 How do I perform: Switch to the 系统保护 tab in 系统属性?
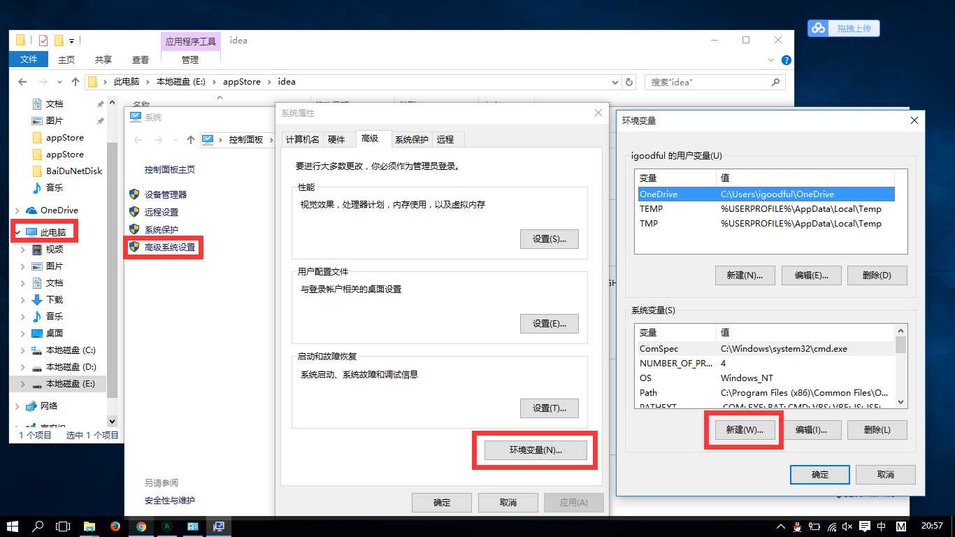411,139
